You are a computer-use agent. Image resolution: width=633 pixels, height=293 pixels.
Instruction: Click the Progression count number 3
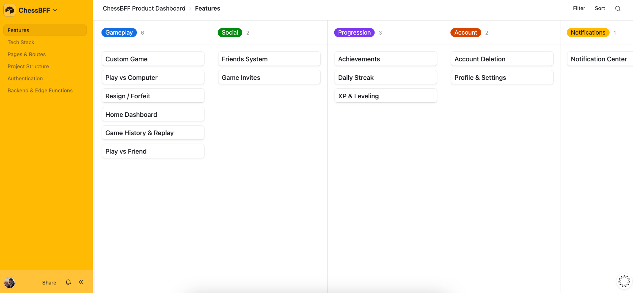(x=380, y=33)
